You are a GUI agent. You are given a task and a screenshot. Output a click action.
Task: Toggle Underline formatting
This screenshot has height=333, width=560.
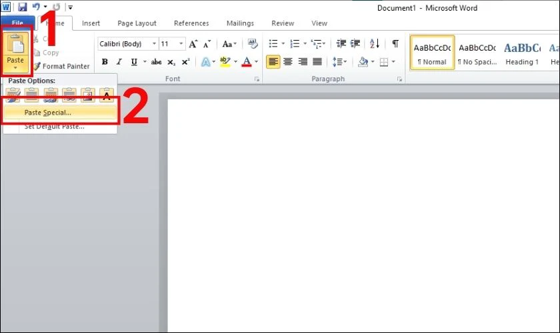pyautogui.click(x=134, y=62)
